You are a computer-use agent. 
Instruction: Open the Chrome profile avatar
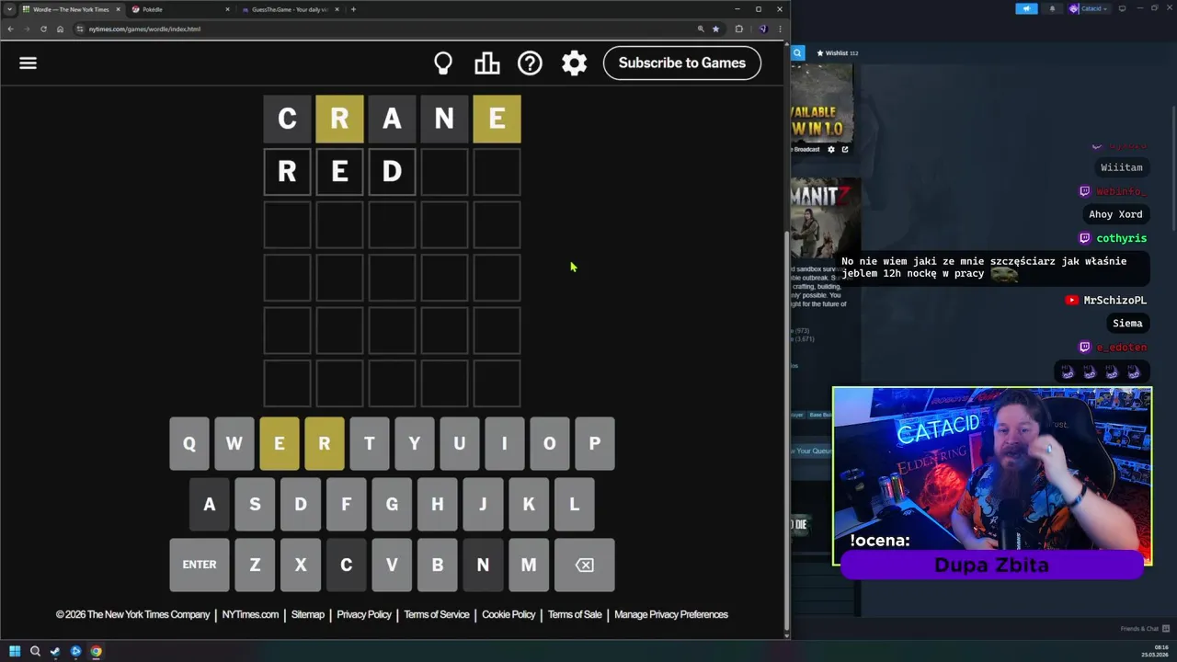click(762, 29)
